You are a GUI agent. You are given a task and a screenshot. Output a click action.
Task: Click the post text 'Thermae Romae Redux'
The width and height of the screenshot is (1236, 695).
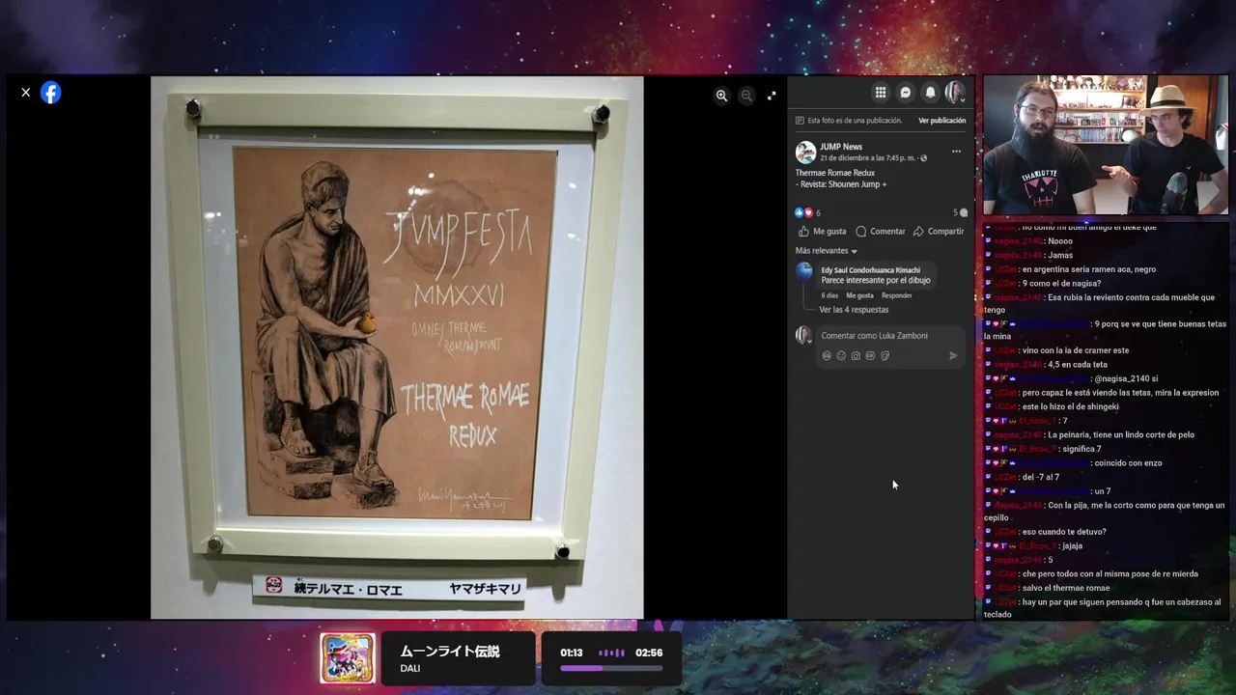point(835,173)
